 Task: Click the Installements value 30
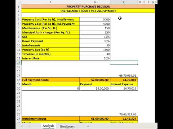pos(95,45)
